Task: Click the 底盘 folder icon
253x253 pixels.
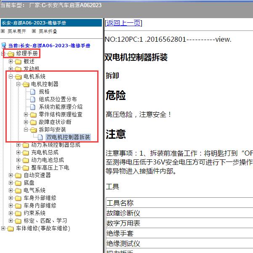Action: 18,183
